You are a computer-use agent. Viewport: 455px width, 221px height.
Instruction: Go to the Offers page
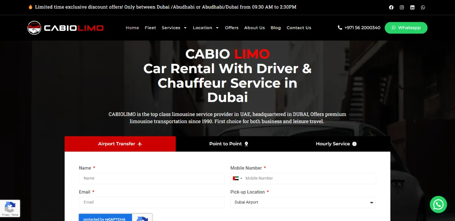pyautogui.click(x=231, y=28)
